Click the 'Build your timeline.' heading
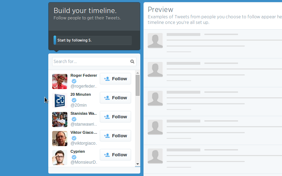The image size is (282, 176). [85, 11]
